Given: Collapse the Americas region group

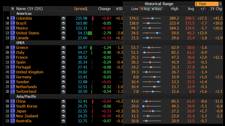Looking at the screenshot, I should point(24,13).
